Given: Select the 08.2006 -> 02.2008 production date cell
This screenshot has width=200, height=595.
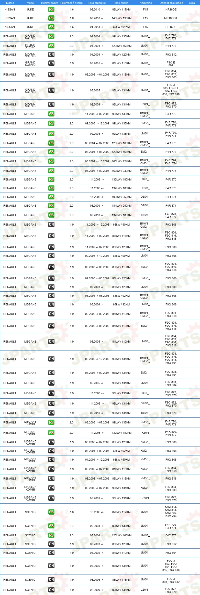Looking at the screenshot, I should click(97, 171).
